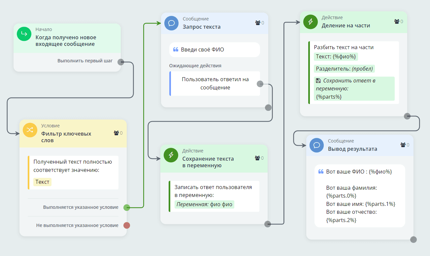Click the green start arrow icon
Viewport: 430px width, 256px height.
[x=24, y=34]
